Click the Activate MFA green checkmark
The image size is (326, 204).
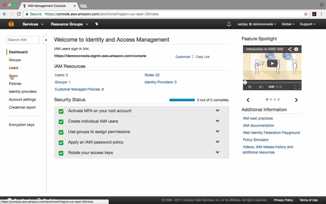click(61, 111)
